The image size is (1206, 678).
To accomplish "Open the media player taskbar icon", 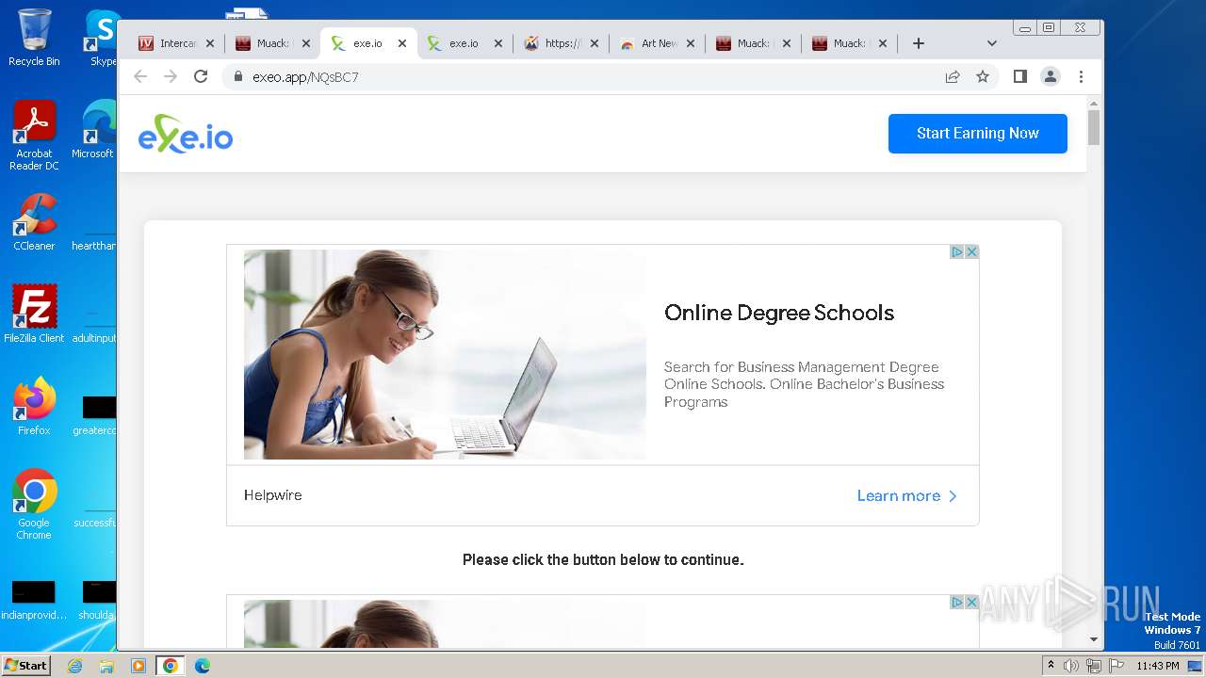I will 139,666.
